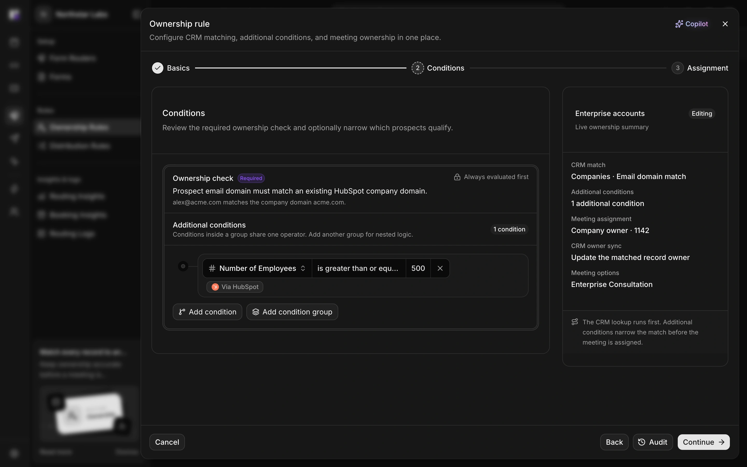747x467 pixels.
Task: Select the Conditions step
Action: tap(438, 68)
